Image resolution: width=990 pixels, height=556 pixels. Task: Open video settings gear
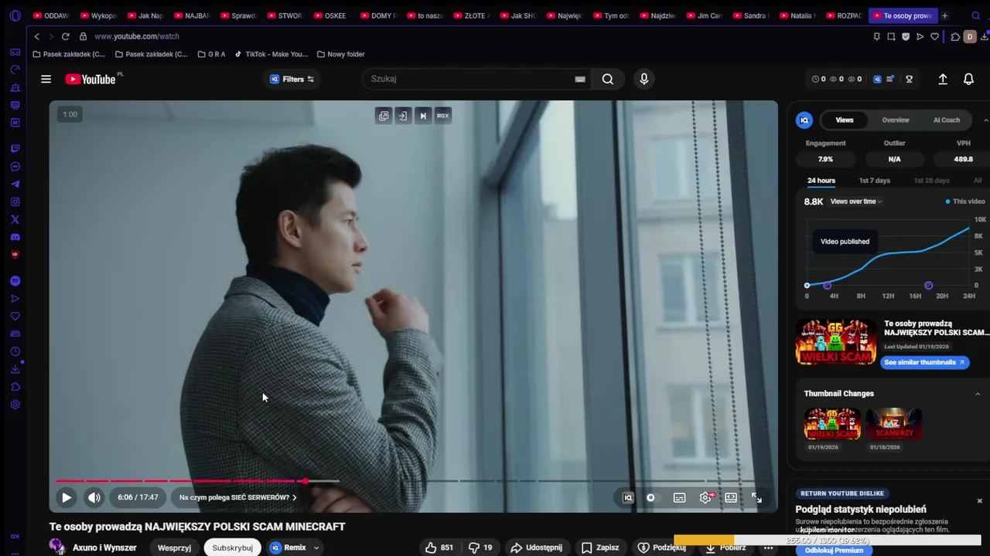point(705,498)
